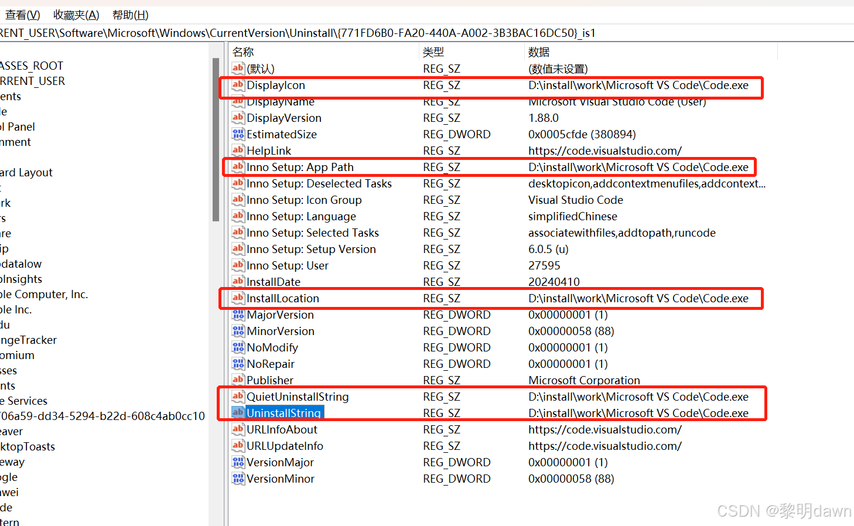
Task: Click the data value '6.0.5 (u)'
Action: point(548,249)
